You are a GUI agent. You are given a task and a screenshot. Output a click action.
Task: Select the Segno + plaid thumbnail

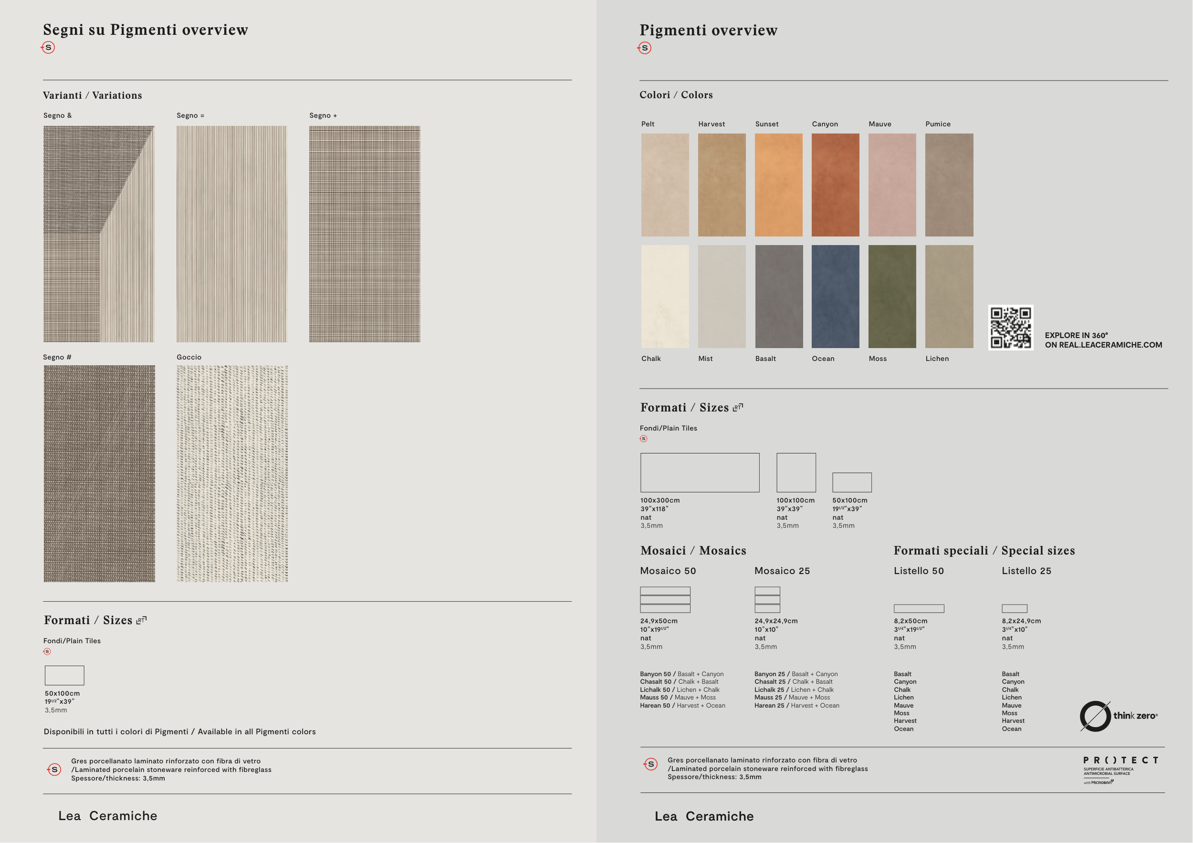click(x=365, y=234)
